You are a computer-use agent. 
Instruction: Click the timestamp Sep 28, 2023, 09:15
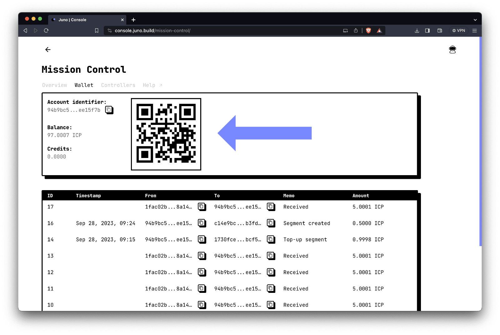(106, 239)
